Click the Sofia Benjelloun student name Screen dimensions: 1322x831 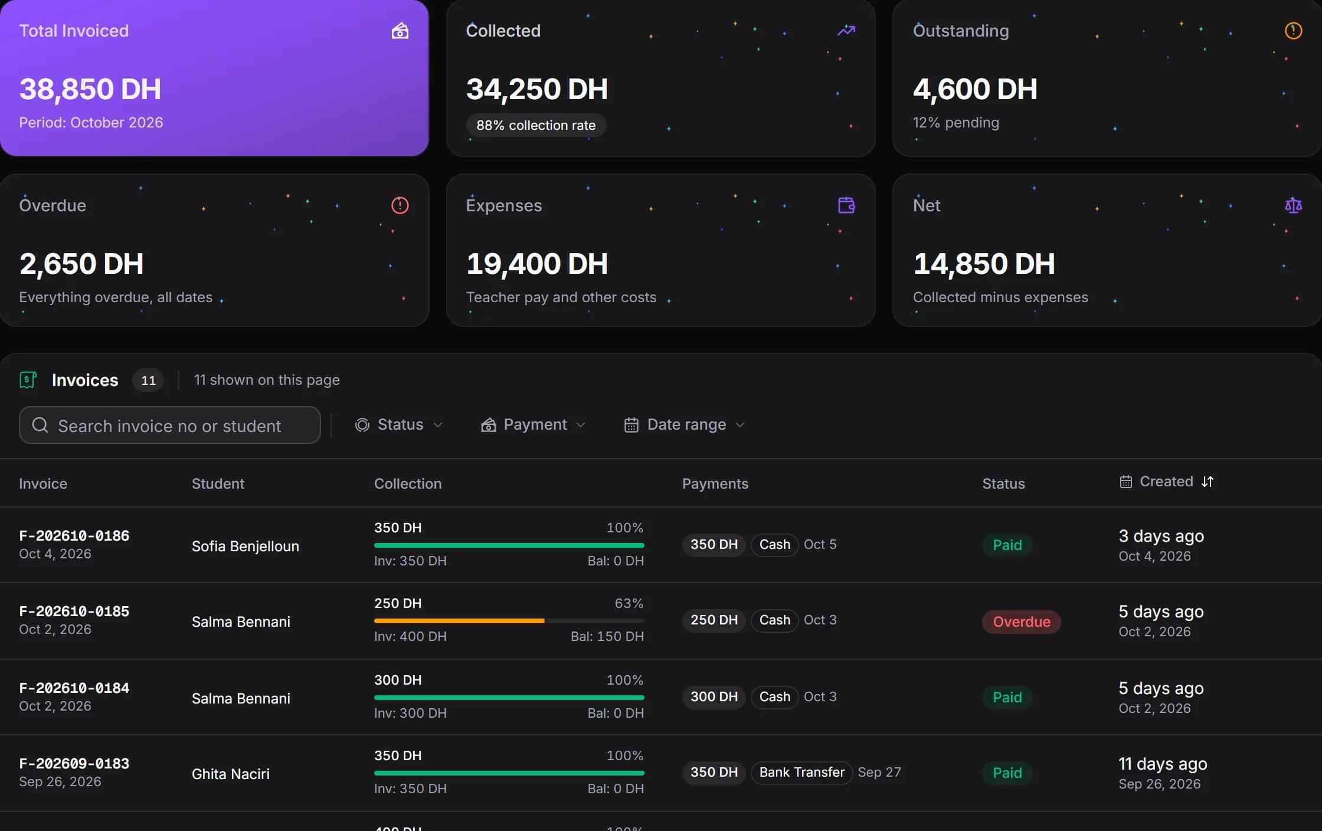[x=246, y=546]
